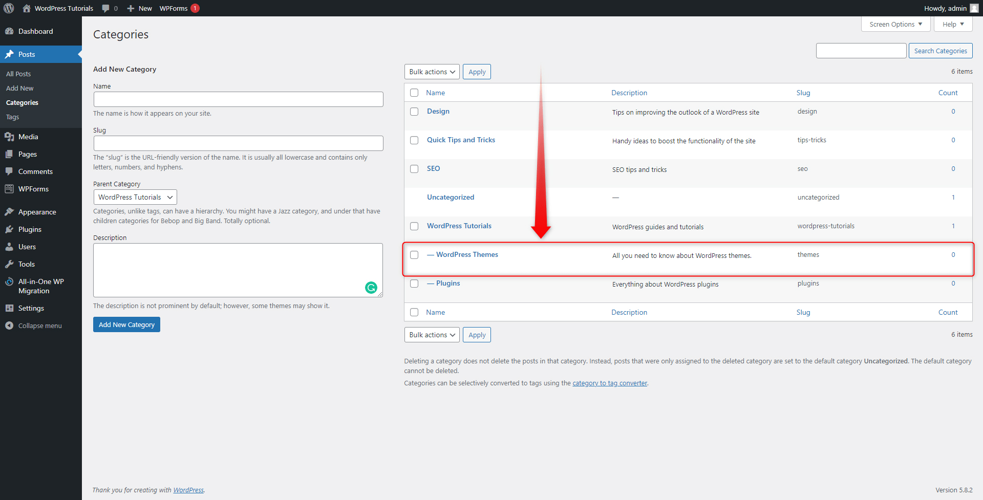Open the Uncategorized category link

pyautogui.click(x=451, y=197)
